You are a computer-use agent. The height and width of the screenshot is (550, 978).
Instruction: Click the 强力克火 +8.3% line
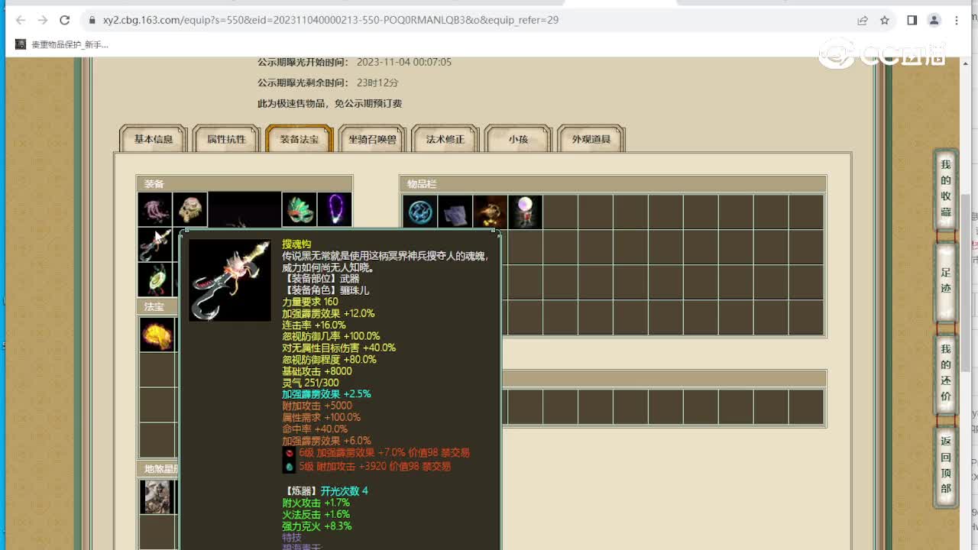[x=317, y=526]
